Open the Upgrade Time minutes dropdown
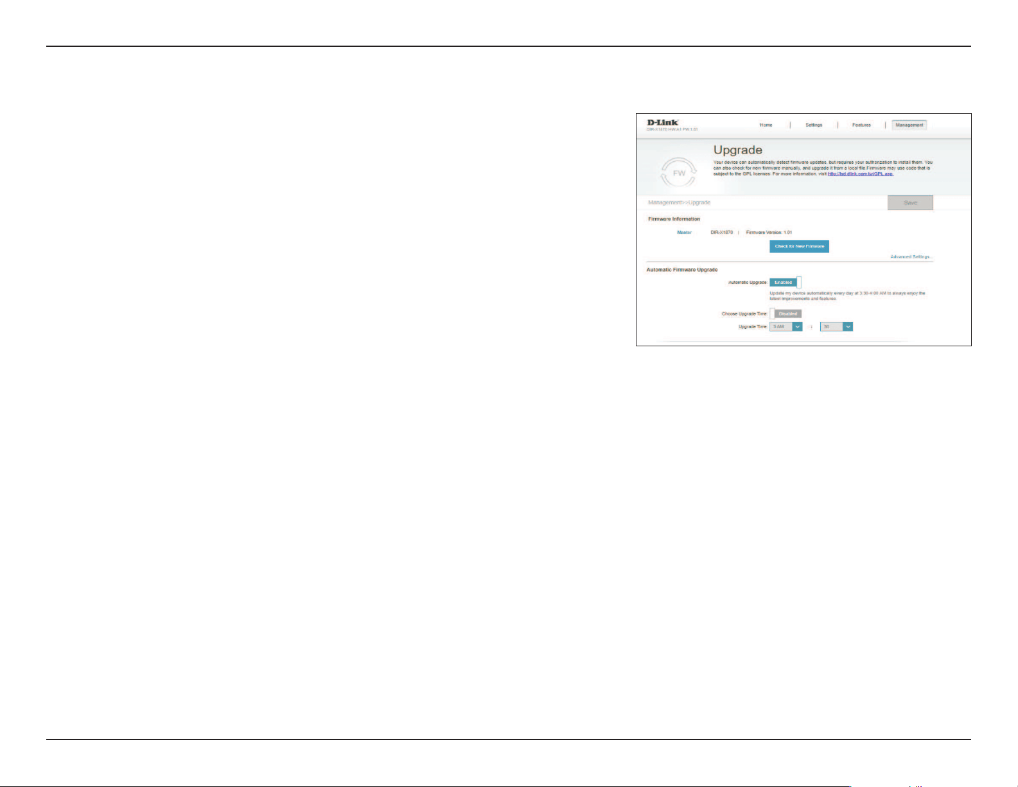Viewport: 1018px width, 787px height. [x=836, y=327]
